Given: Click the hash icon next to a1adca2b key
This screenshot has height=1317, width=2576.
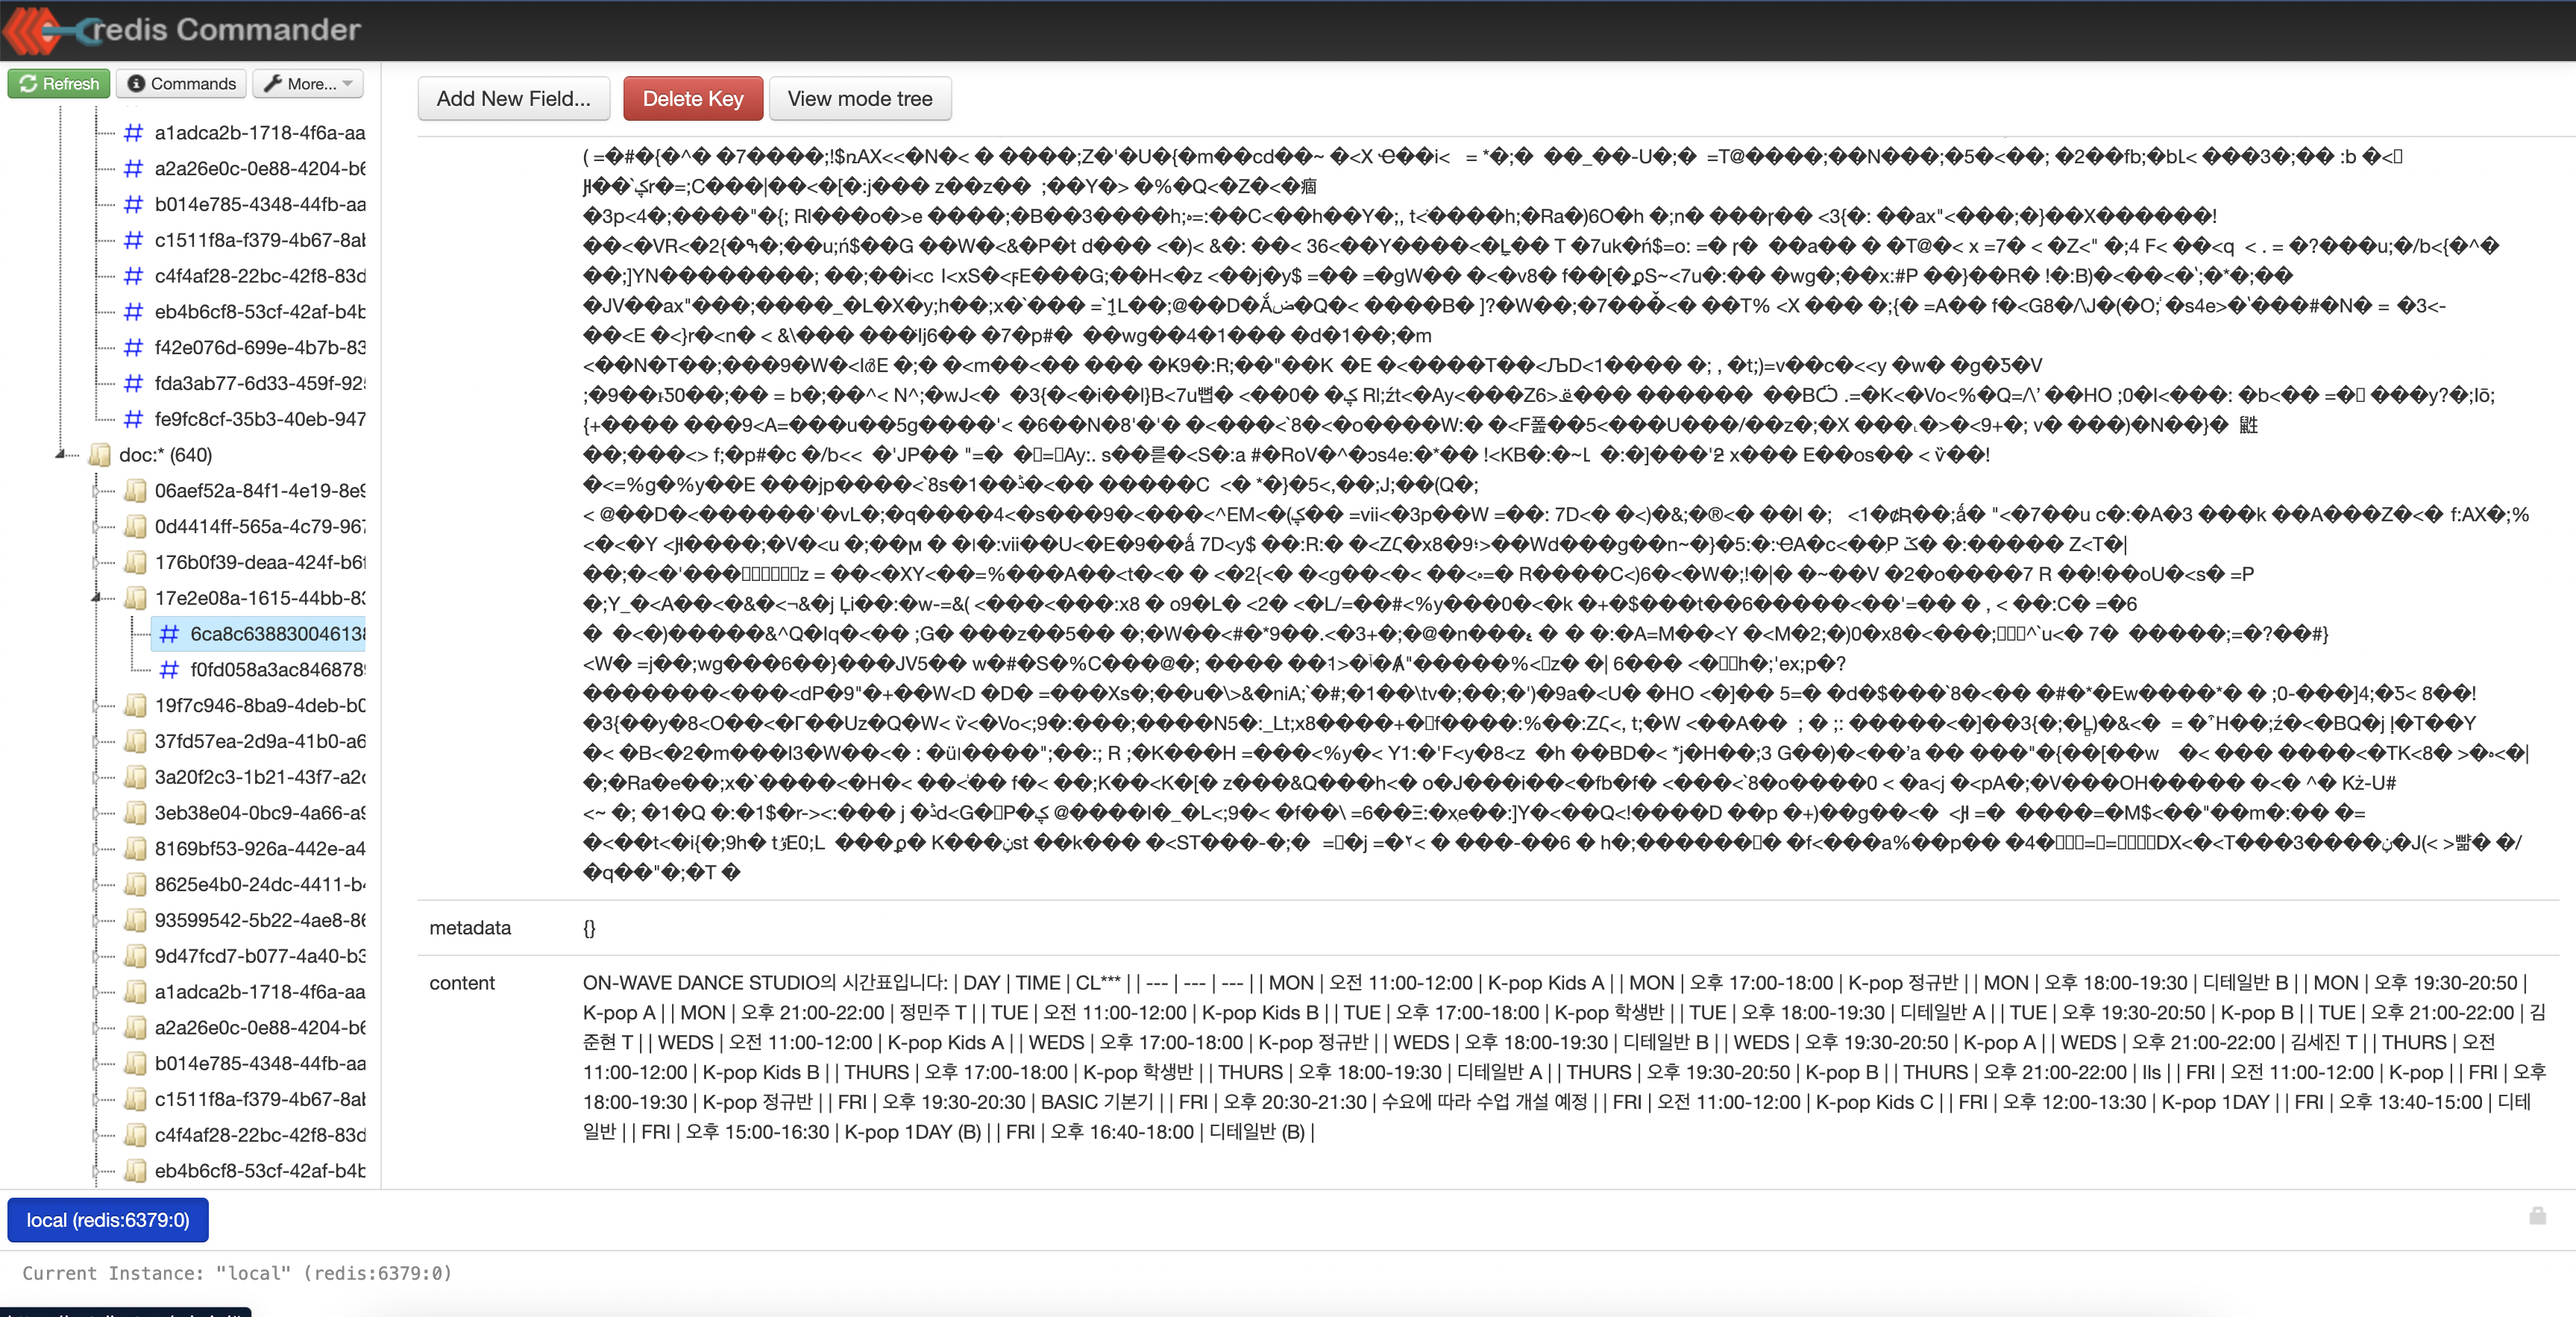Looking at the screenshot, I should (x=139, y=131).
